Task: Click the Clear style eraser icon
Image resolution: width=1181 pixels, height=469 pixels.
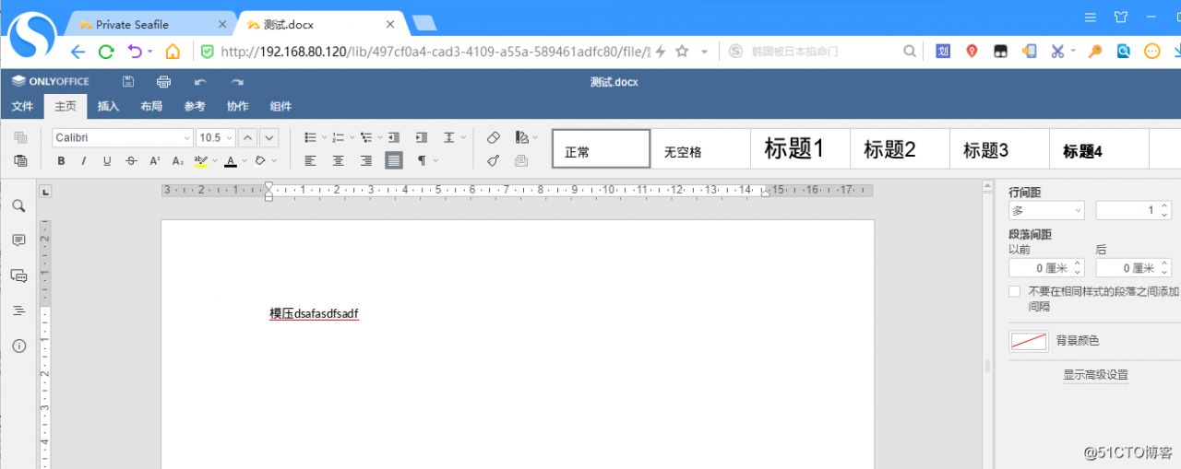Action: click(x=494, y=137)
